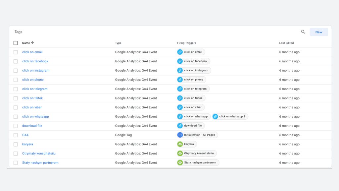Image resolution: width=339 pixels, height=191 pixels.
Task: Select the GA4 tag checkbox
Action: coord(16,135)
